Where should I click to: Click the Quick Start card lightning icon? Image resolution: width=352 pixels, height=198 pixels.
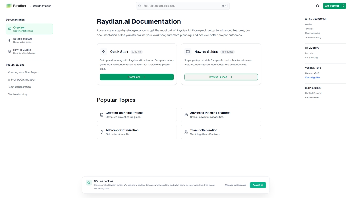104,51
